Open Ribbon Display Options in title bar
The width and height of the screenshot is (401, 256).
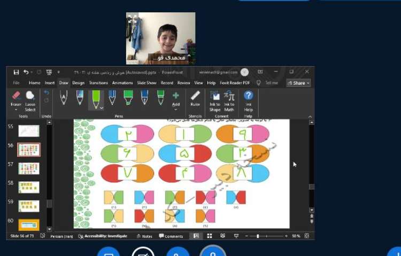tap(260, 72)
